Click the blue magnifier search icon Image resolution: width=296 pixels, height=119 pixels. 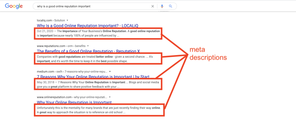[170, 6]
